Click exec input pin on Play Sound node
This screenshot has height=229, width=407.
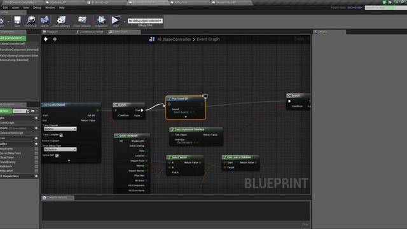tap(169, 104)
